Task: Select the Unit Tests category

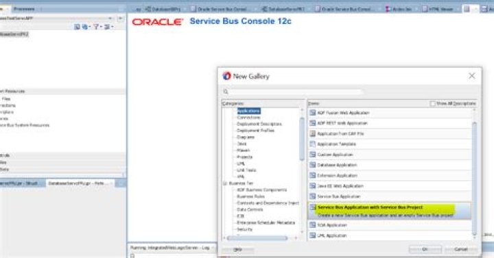Action: click(246, 170)
